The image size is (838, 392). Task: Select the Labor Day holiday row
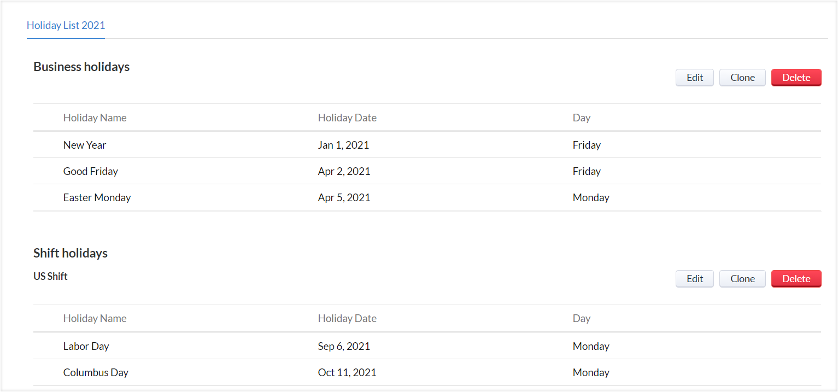86,346
